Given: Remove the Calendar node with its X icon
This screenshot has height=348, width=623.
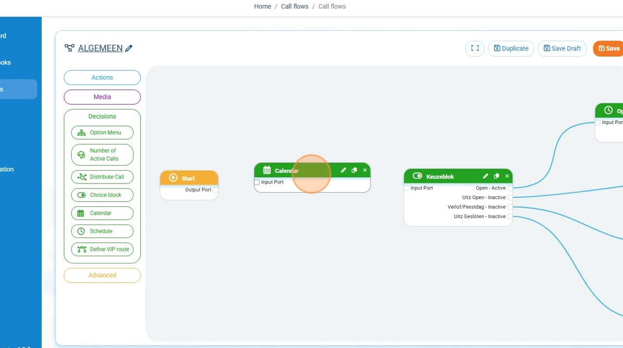Looking at the screenshot, I should point(365,171).
